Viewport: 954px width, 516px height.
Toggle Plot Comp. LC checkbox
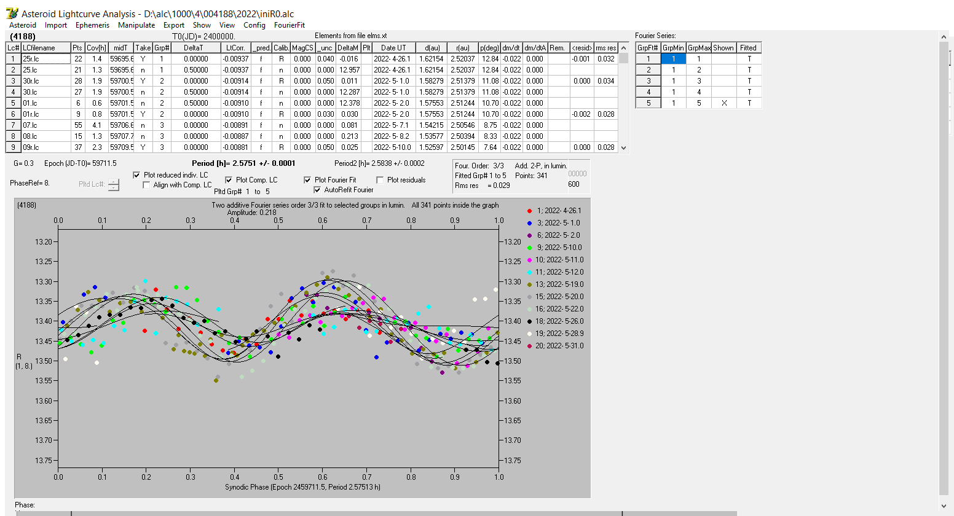[229, 180]
